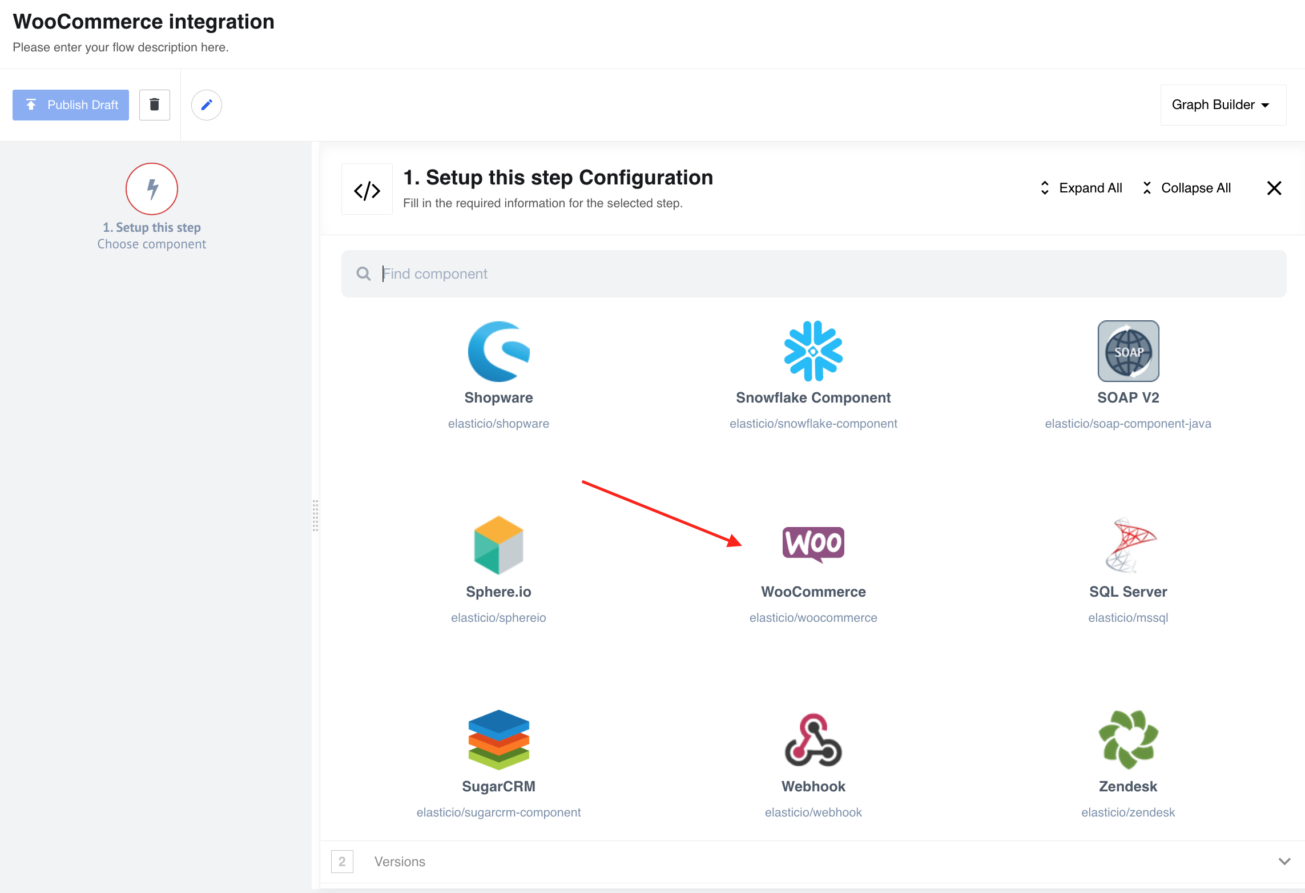Click the elasticio/zendesk text
This screenshot has width=1305, height=893.
coord(1128,812)
